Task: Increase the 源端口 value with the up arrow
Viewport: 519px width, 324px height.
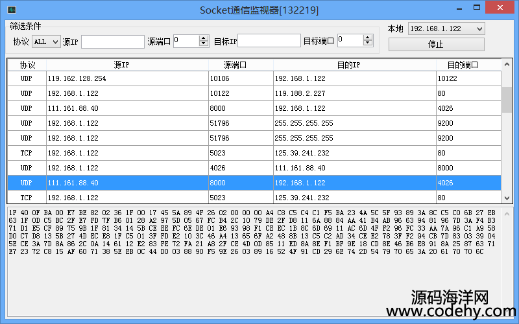Action: (204, 38)
